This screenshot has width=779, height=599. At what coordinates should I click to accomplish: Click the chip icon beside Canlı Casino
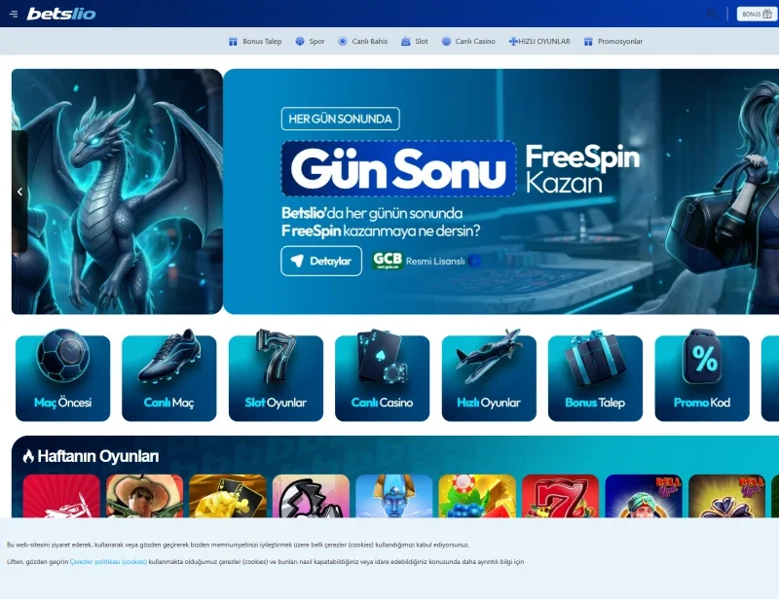[x=446, y=41]
